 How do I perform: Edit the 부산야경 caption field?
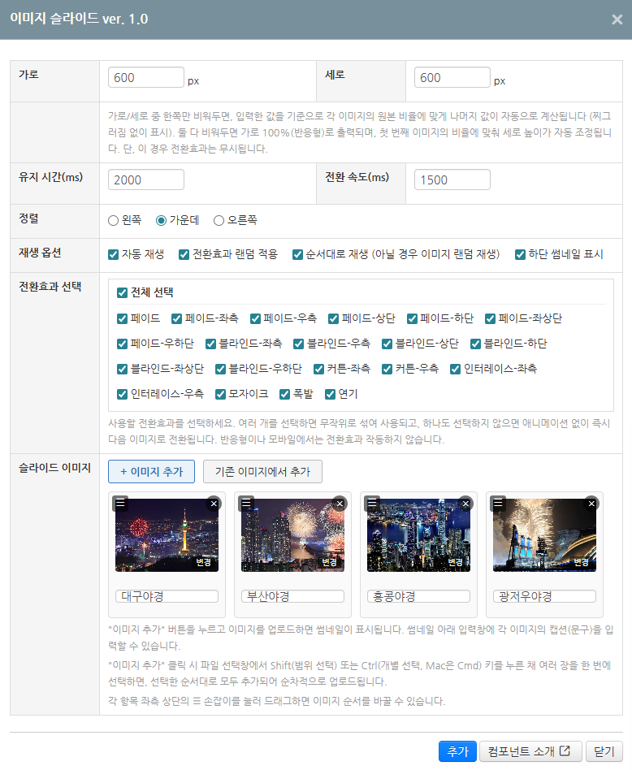click(292, 596)
